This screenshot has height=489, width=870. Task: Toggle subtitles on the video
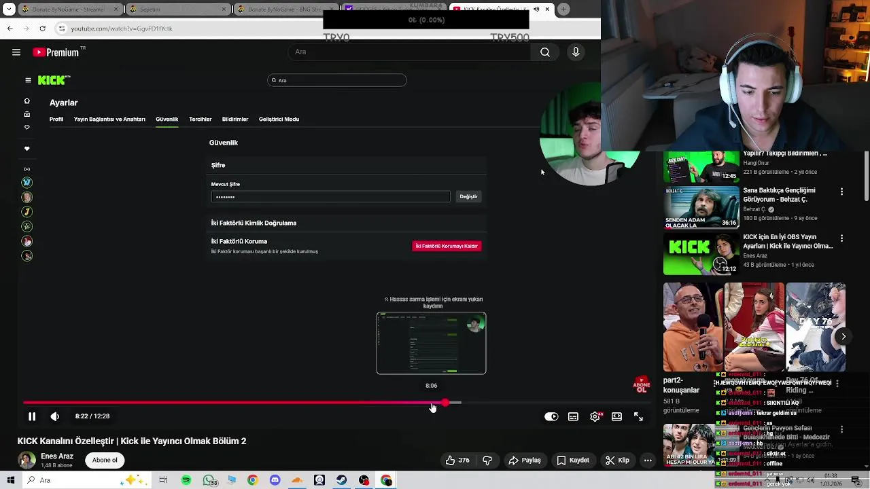573,416
